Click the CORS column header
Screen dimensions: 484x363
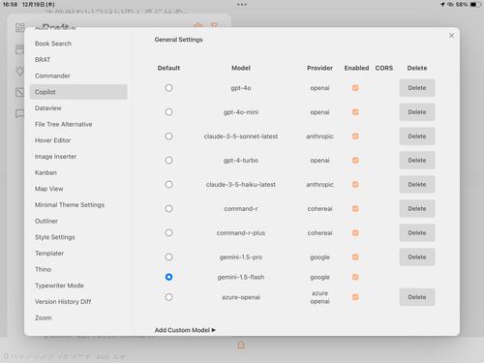pos(384,68)
